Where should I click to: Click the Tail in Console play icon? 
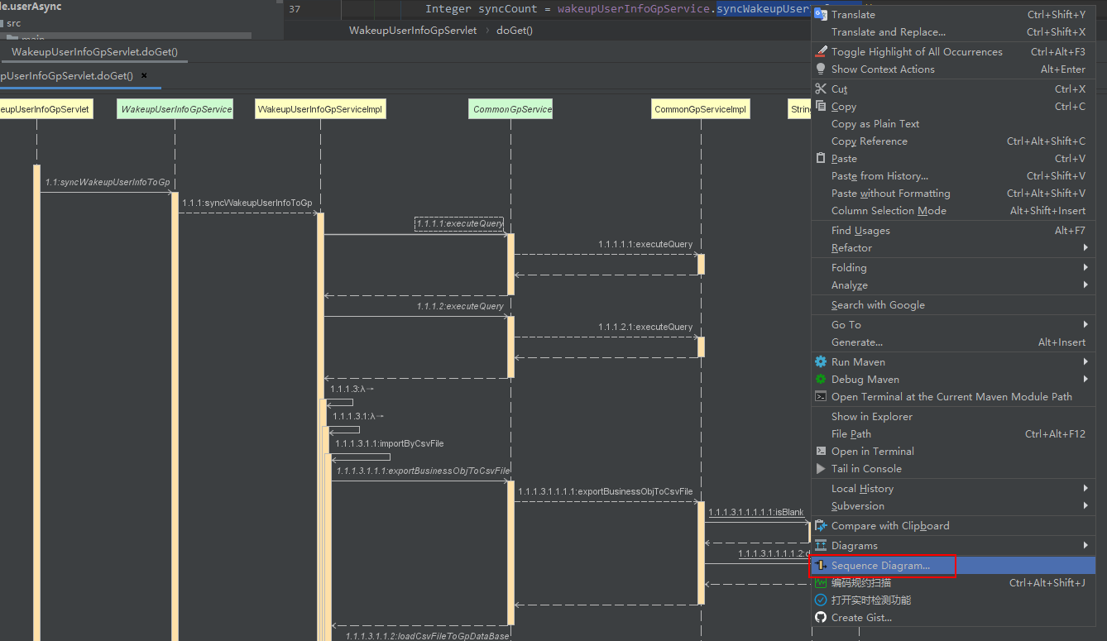(820, 468)
